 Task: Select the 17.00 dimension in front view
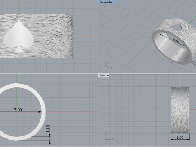pos(17,110)
